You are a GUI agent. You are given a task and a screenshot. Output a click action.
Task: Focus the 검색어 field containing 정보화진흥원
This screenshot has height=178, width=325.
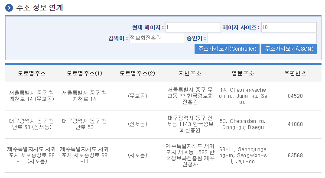[157, 38]
